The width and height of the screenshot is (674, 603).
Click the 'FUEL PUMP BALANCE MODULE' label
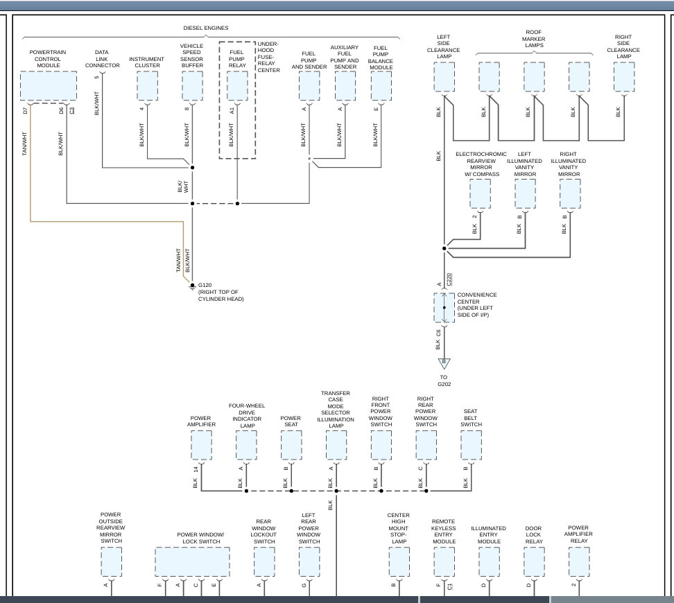pos(381,58)
